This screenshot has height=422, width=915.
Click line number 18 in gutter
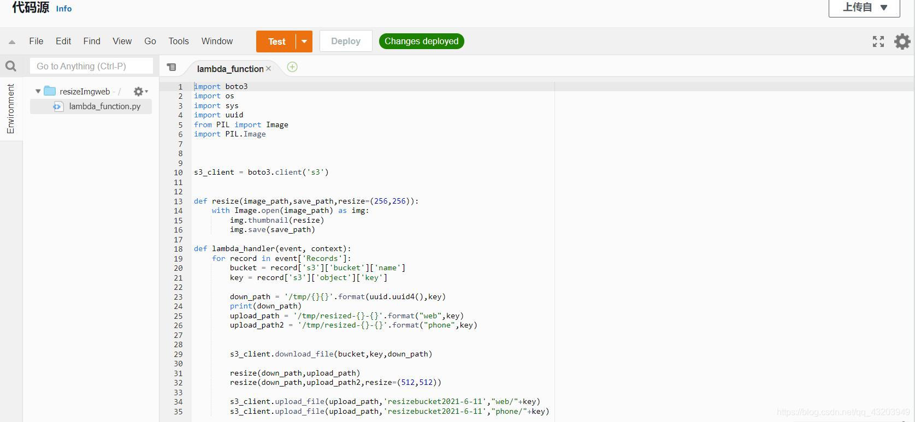point(178,249)
